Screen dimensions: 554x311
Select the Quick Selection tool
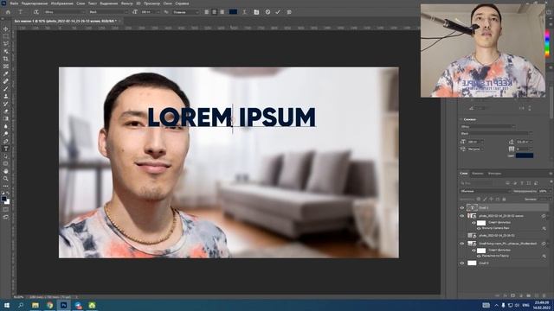(6, 51)
